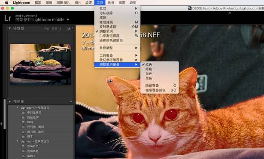Screen dimensions: 264x159
Task: Click the Lr logo identity plate
Action: (8, 18)
